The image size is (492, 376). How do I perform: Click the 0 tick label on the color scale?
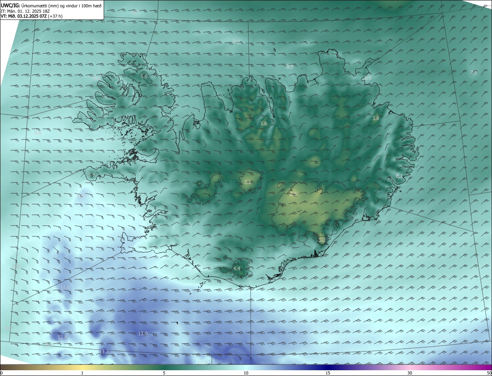pyautogui.click(x=2, y=373)
